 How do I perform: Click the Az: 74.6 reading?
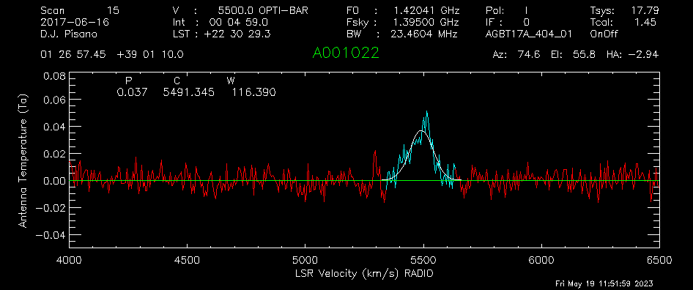[x=516, y=54]
